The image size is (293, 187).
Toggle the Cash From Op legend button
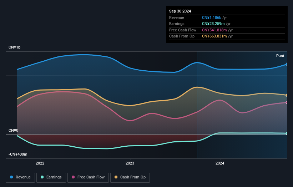(130, 177)
